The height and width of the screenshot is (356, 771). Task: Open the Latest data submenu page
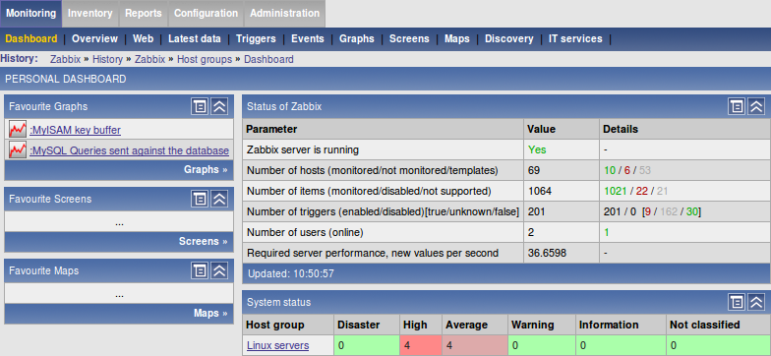point(195,39)
